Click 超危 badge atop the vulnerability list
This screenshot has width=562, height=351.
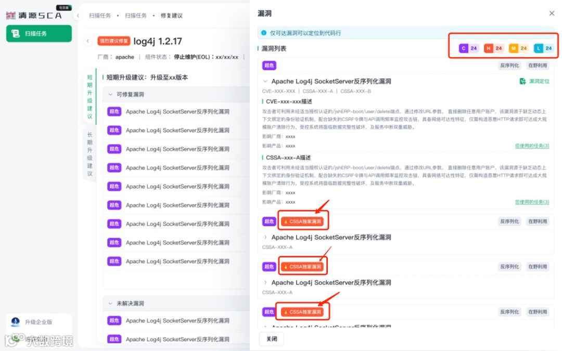pos(269,66)
